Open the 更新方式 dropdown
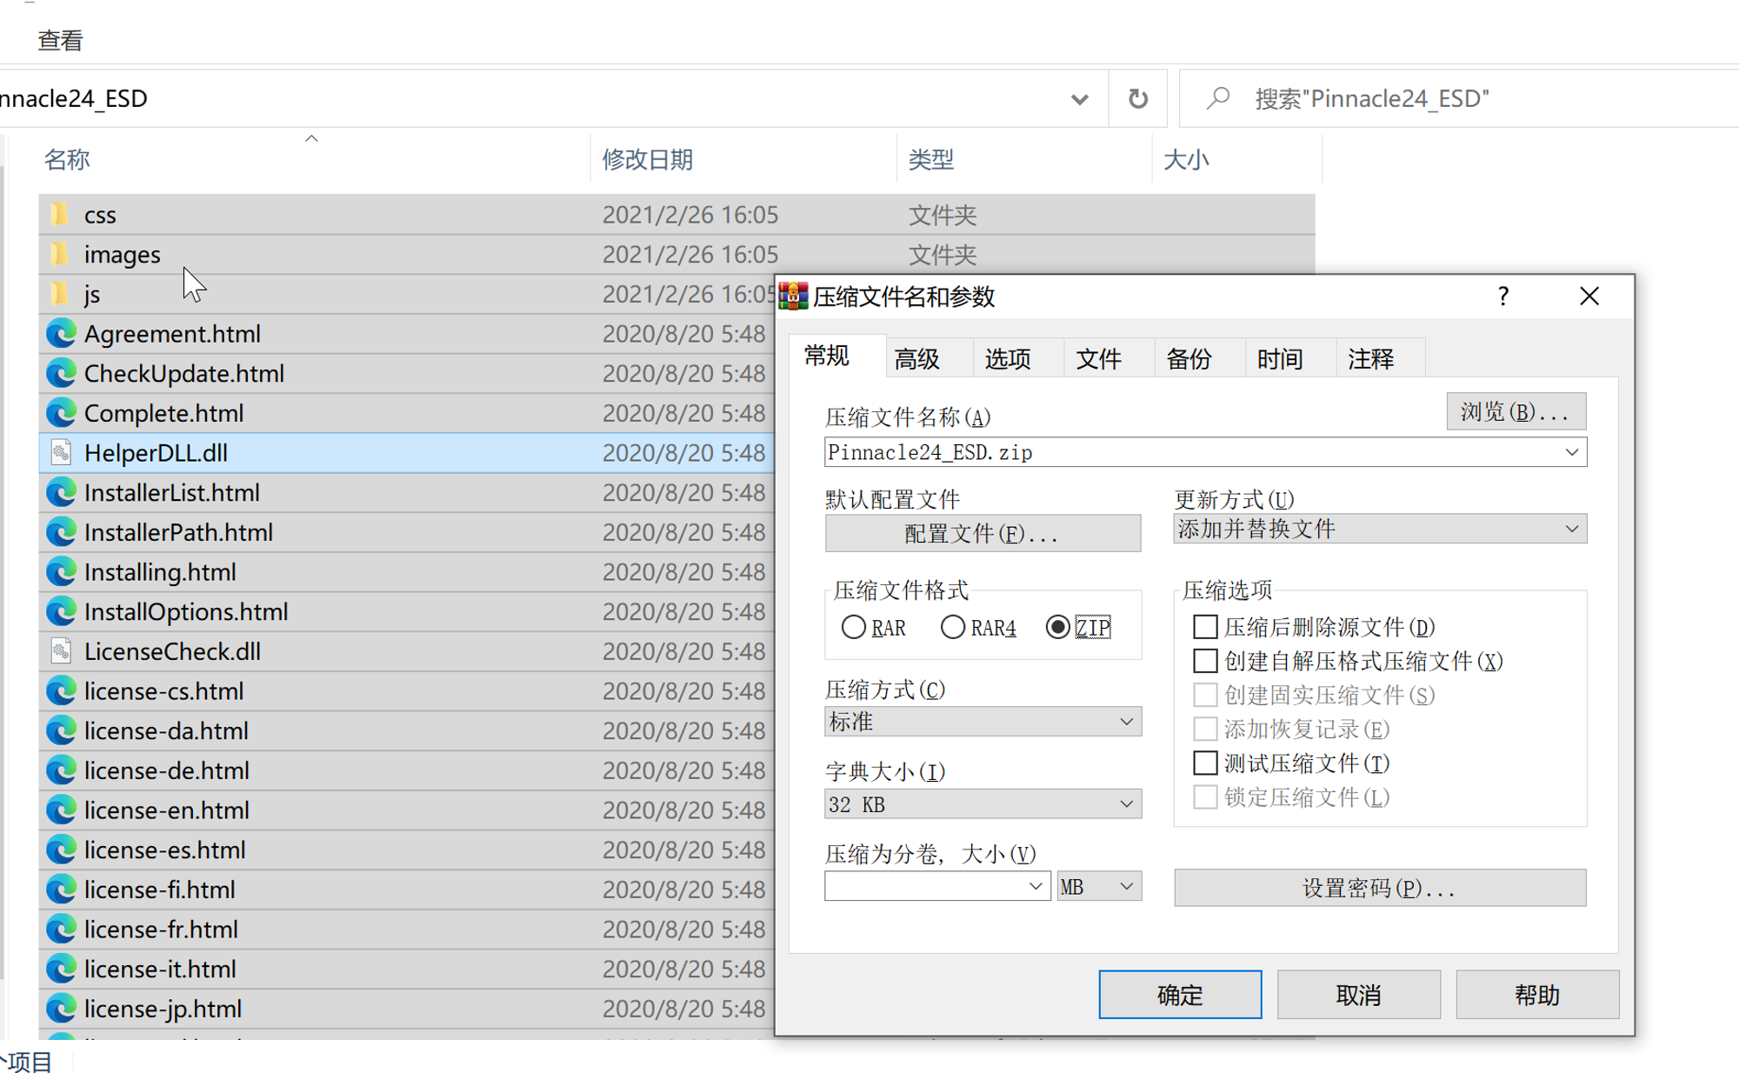The width and height of the screenshot is (1739, 1073). [x=1571, y=529]
